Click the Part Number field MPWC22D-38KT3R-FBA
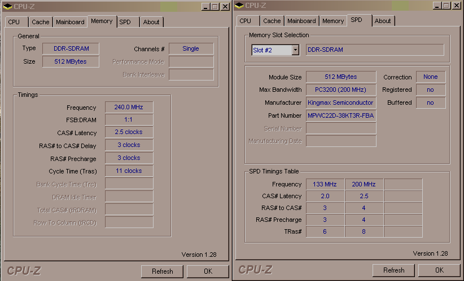Image resolution: width=464 pixels, height=281 pixels. [341, 115]
